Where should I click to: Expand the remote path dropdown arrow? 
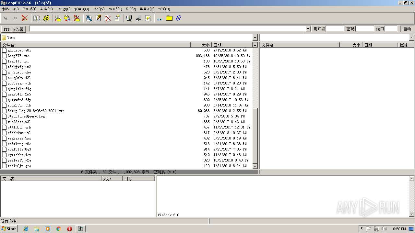(412, 38)
